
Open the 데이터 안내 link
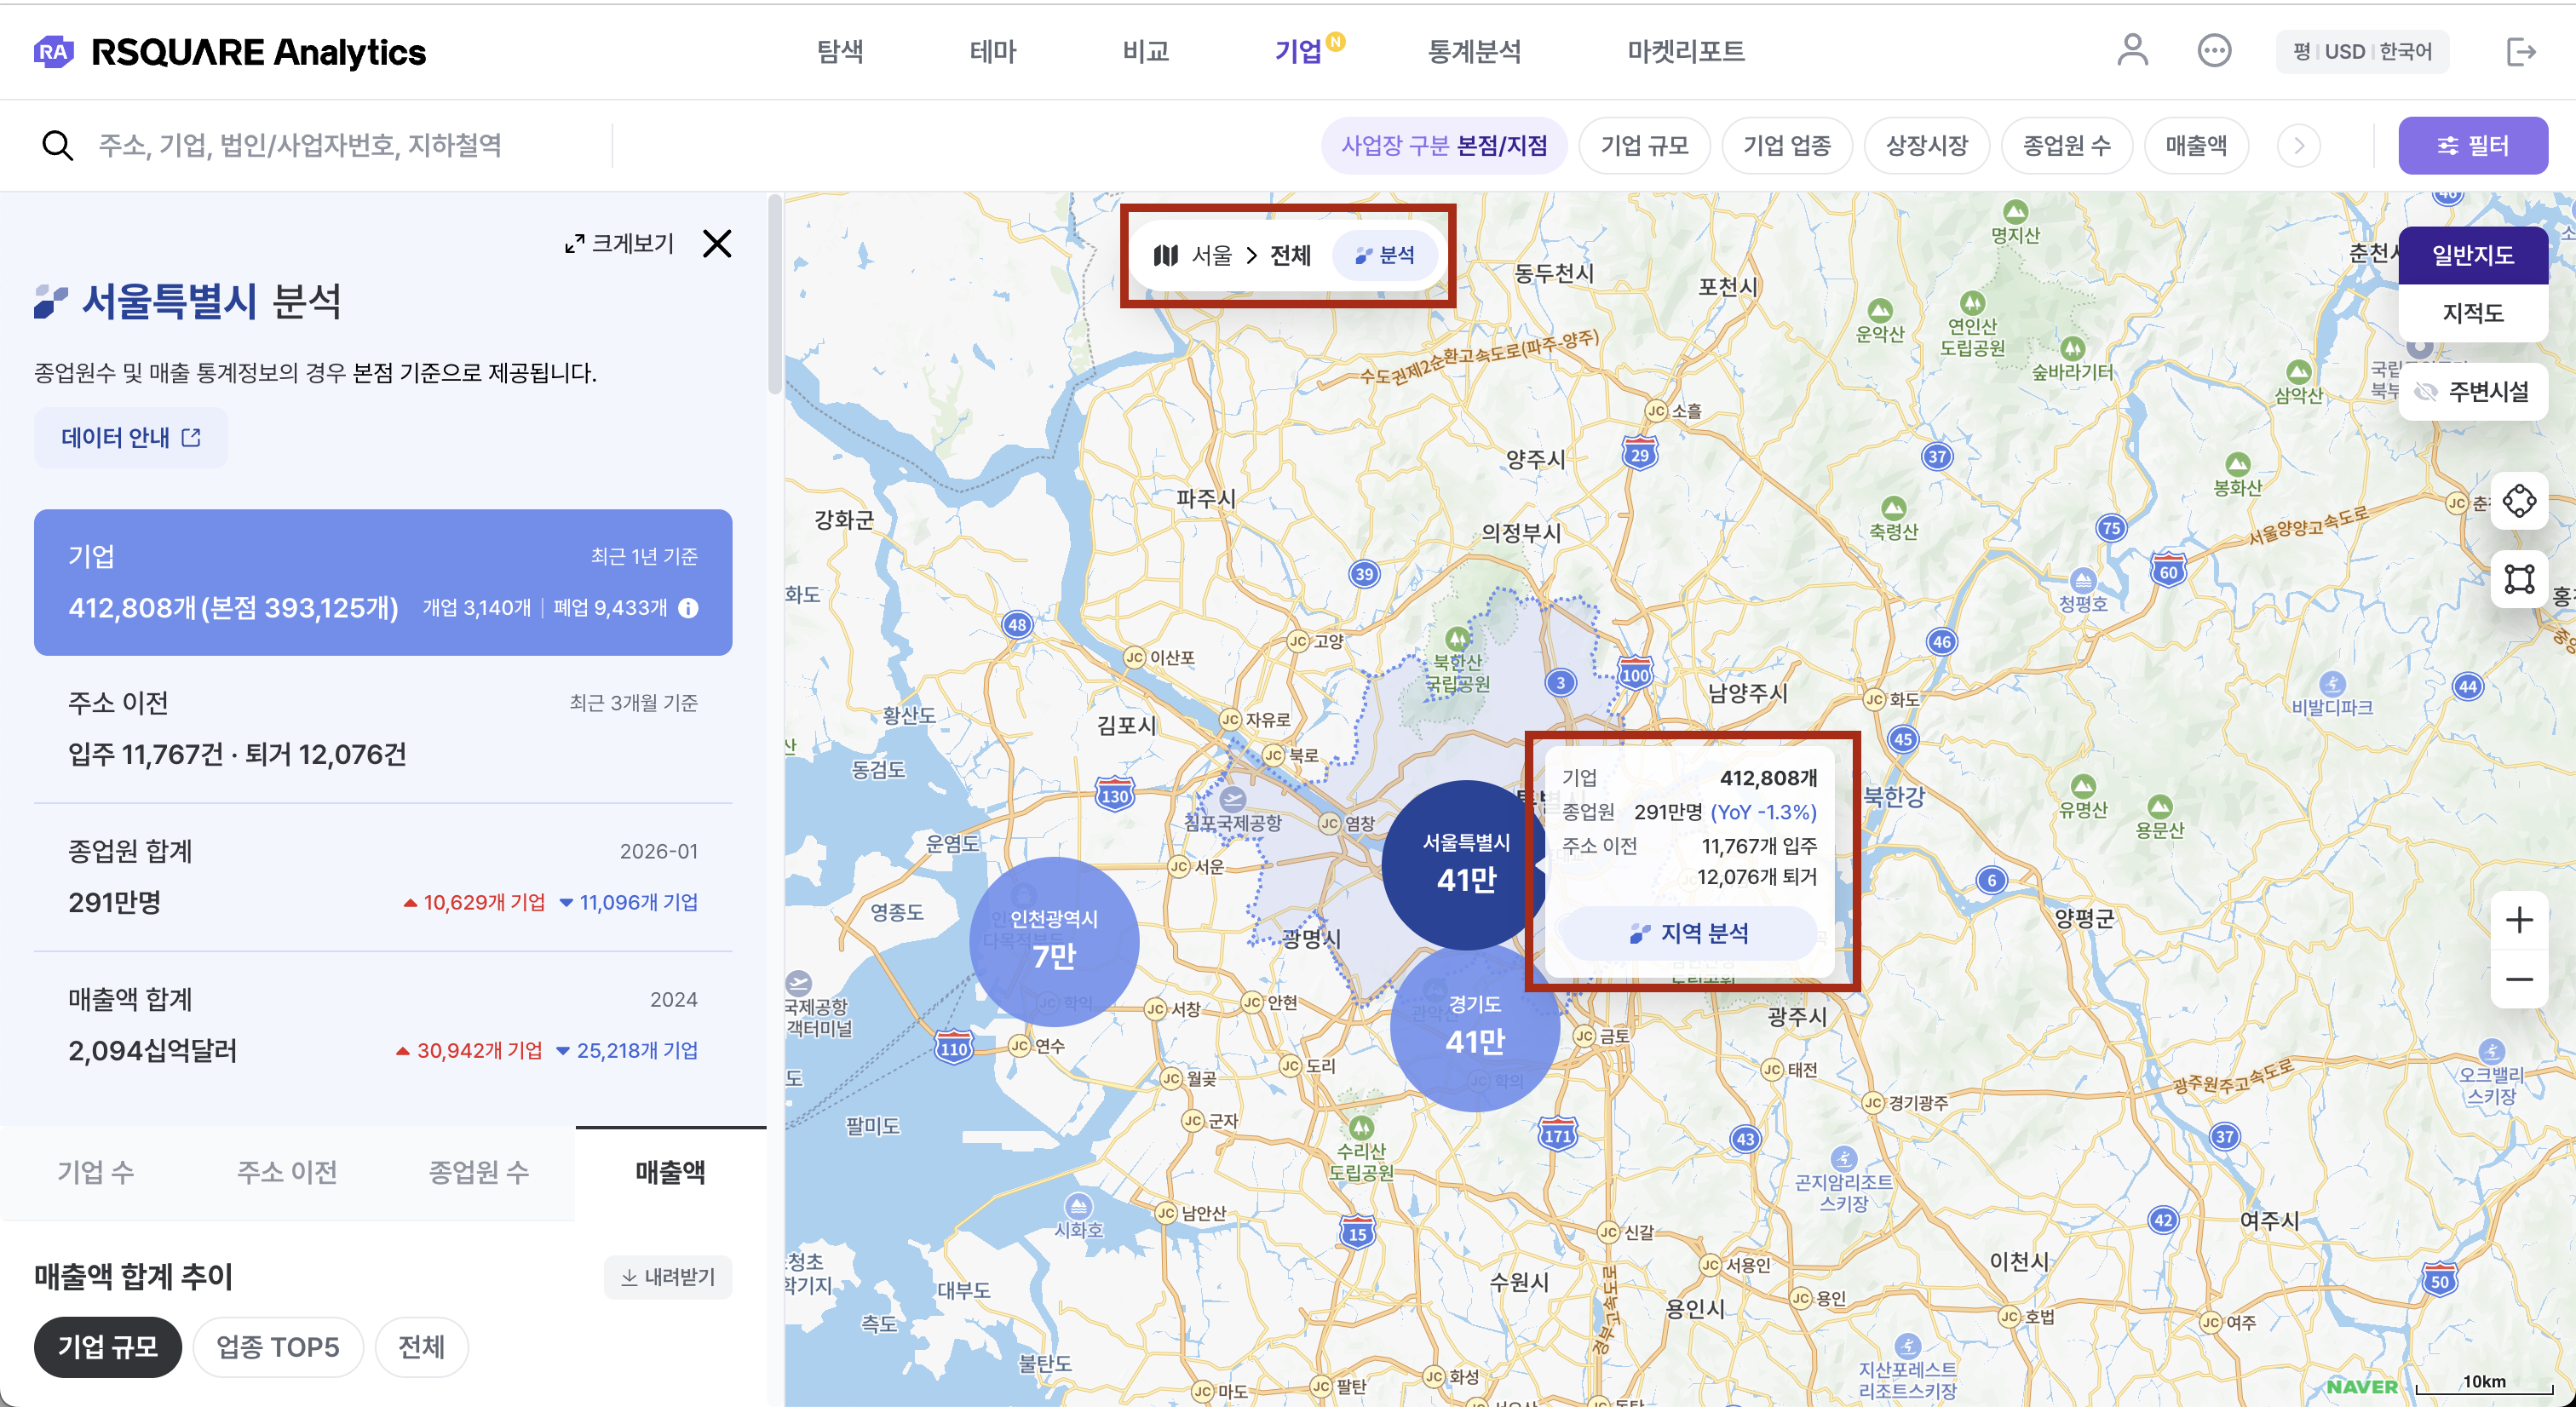pyautogui.click(x=131, y=438)
